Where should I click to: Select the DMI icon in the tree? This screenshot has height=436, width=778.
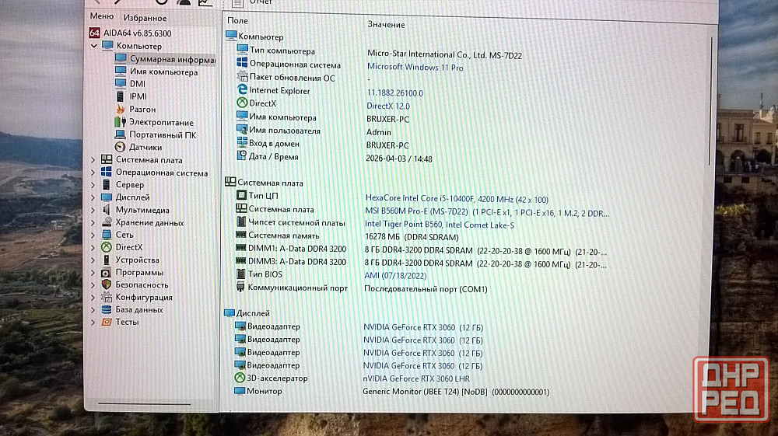[x=121, y=84]
